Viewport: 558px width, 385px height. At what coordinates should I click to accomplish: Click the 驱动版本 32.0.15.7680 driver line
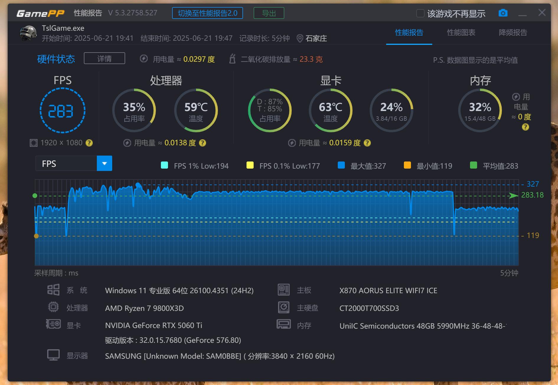click(173, 340)
